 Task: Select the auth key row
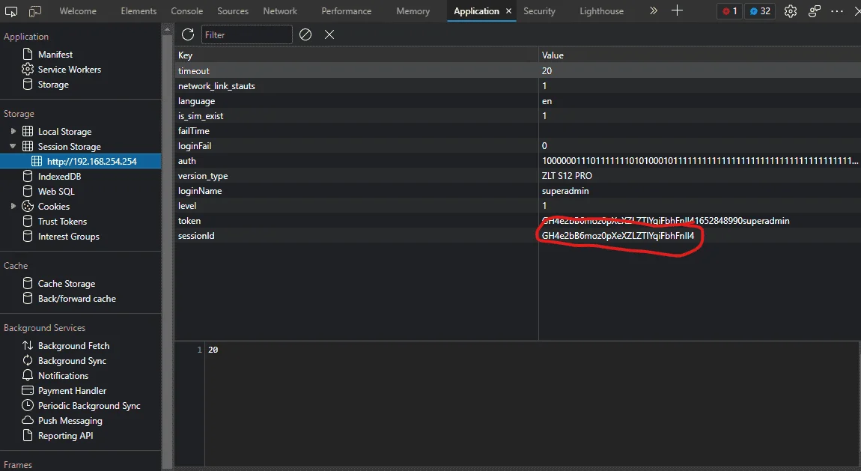pyautogui.click(x=518, y=161)
